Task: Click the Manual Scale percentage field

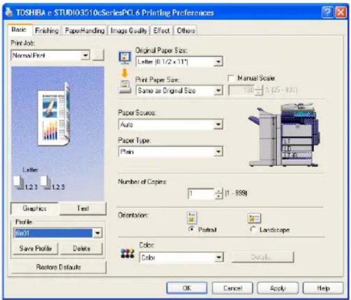Action: [242, 90]
